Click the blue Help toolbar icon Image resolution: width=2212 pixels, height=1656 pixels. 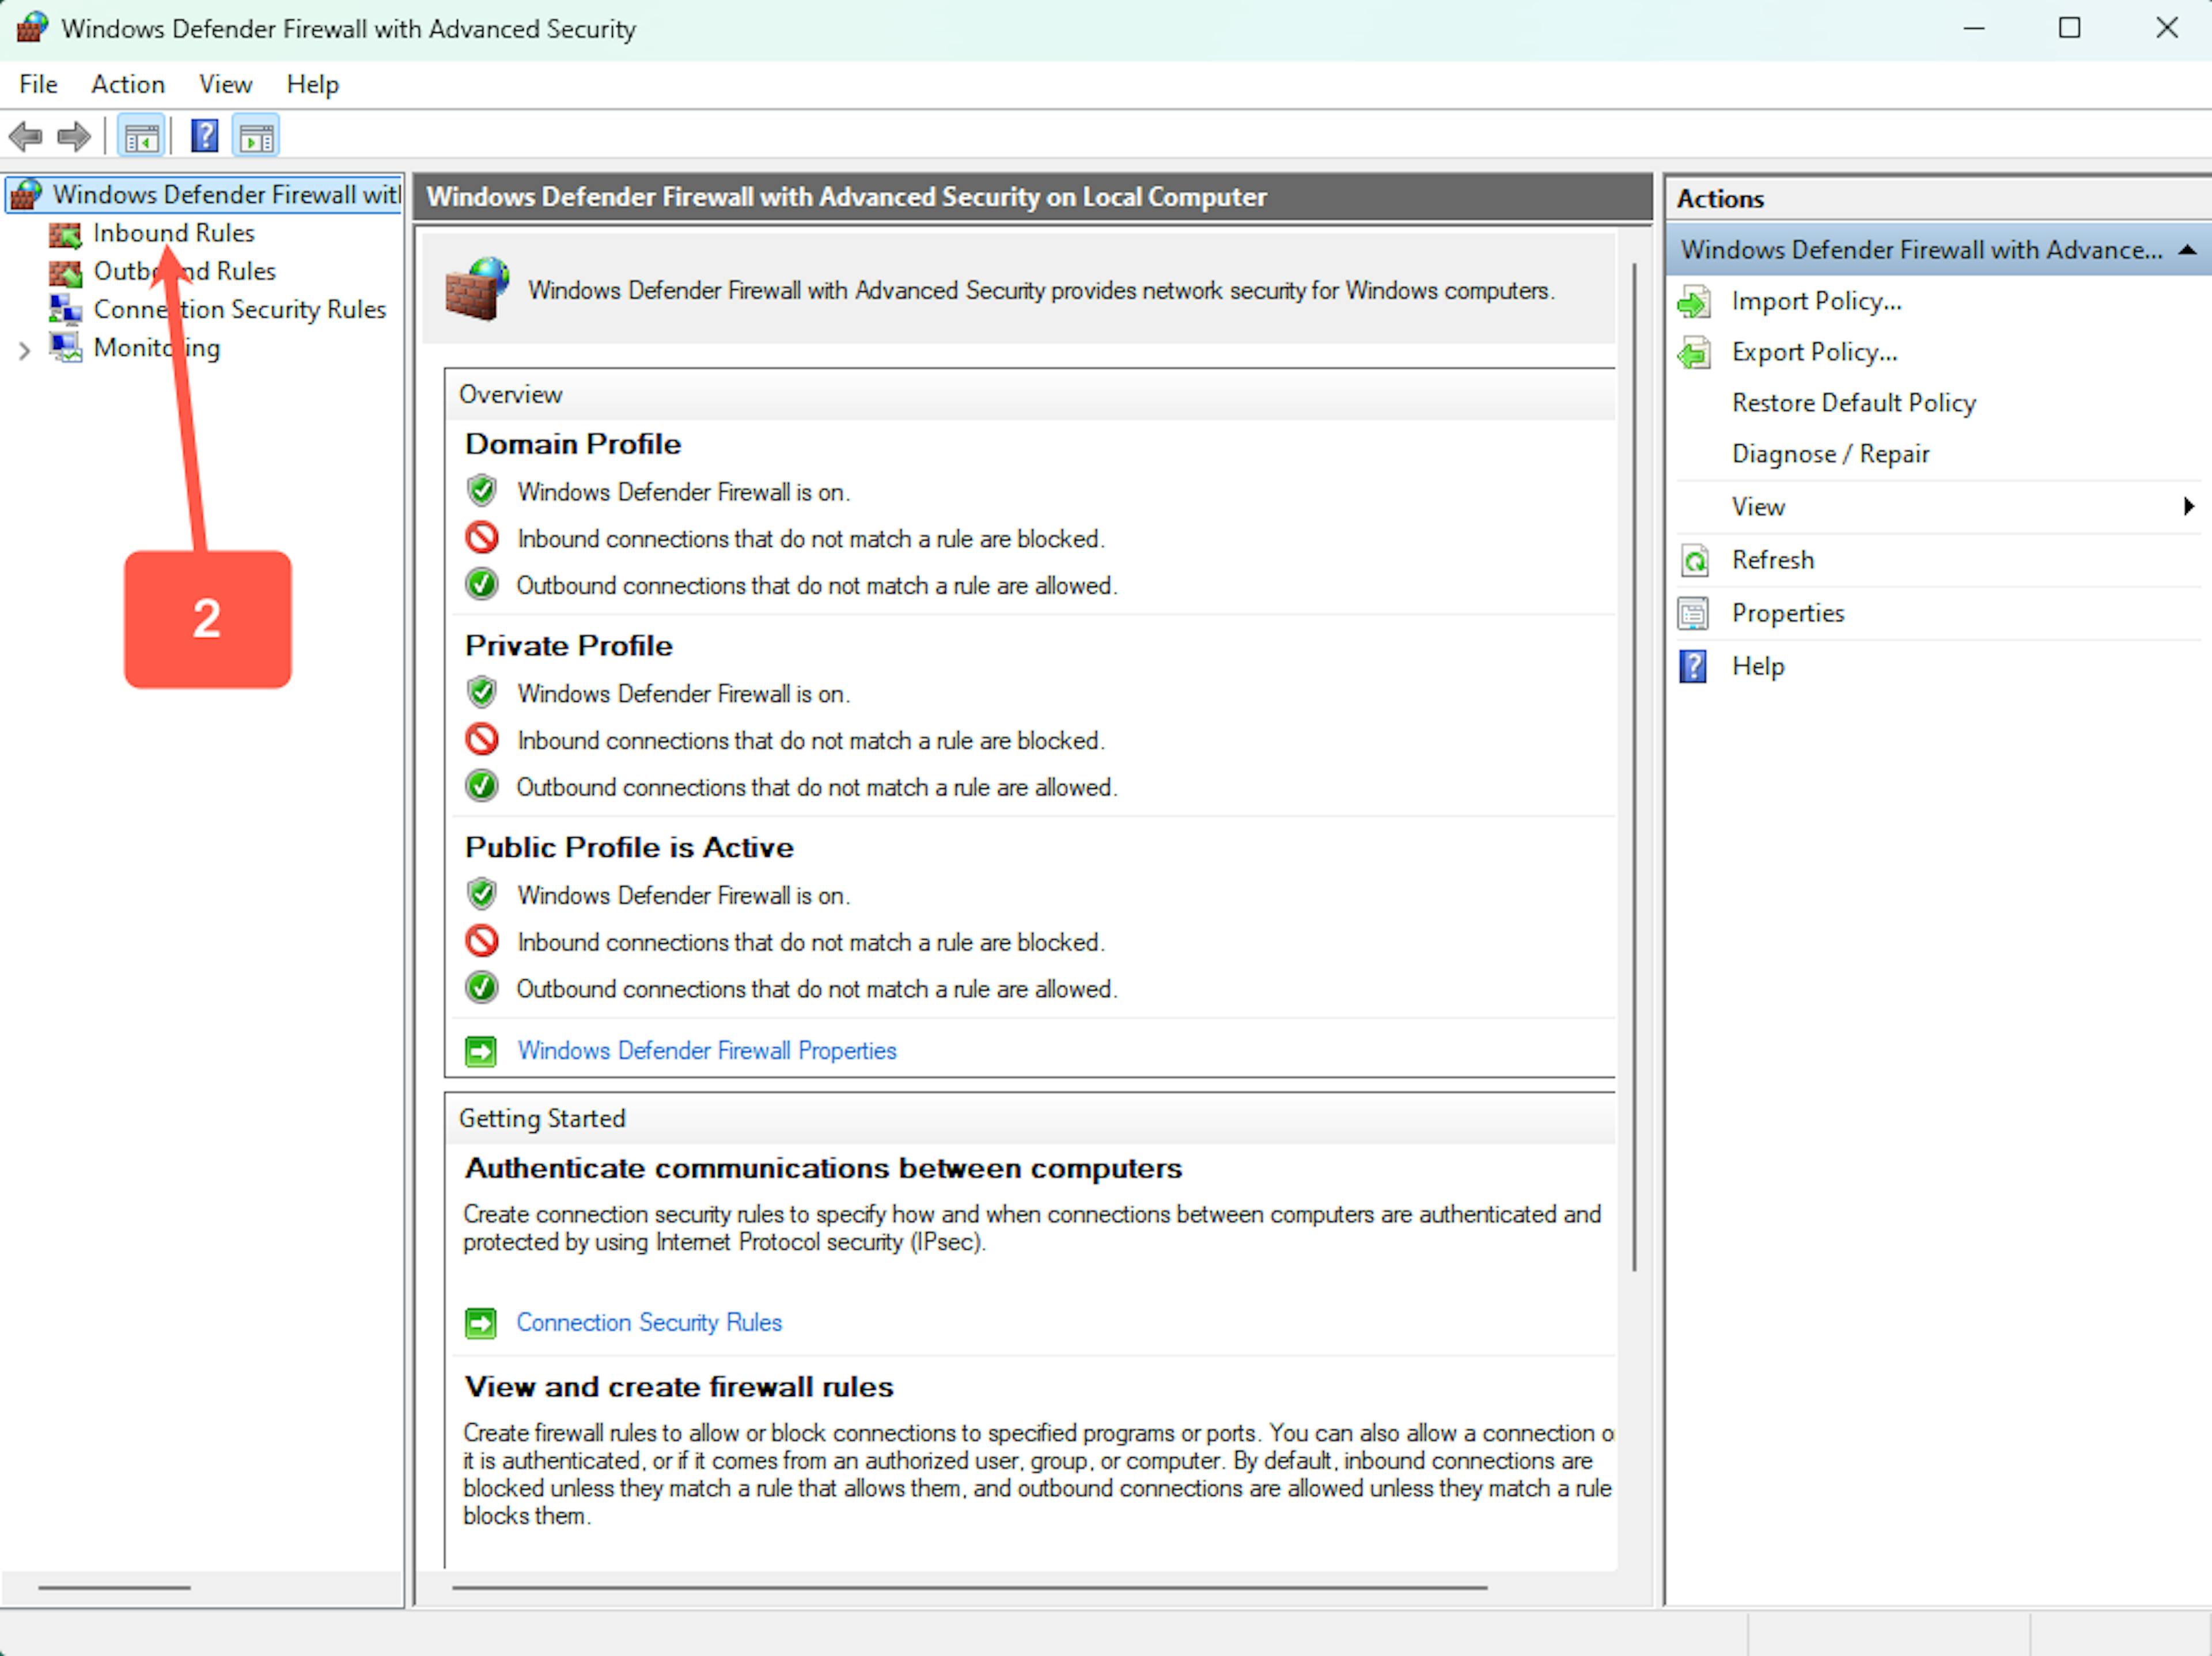coord(204,136)
